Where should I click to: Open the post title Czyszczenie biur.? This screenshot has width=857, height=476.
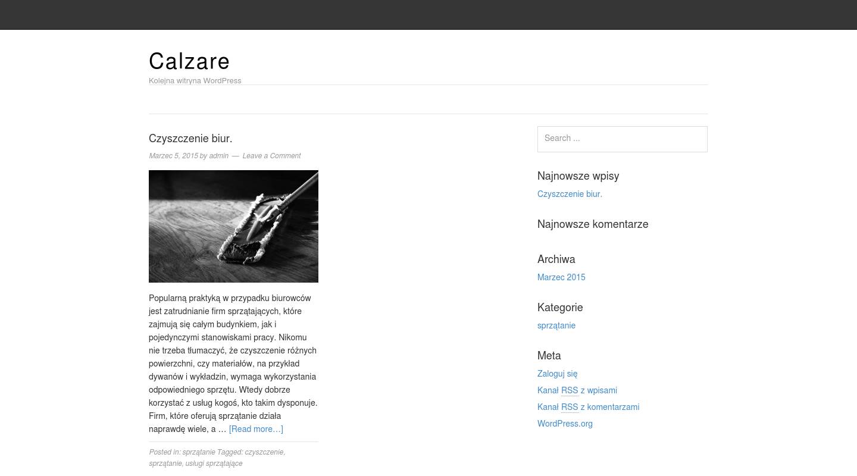tap(190, 139)
